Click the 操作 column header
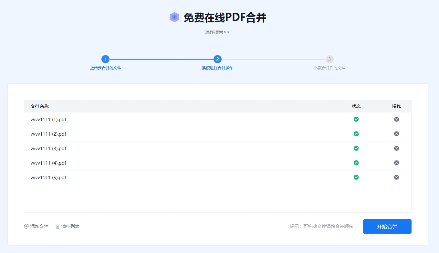The width and height of the screenshot is (439, 253). [396, 106]
